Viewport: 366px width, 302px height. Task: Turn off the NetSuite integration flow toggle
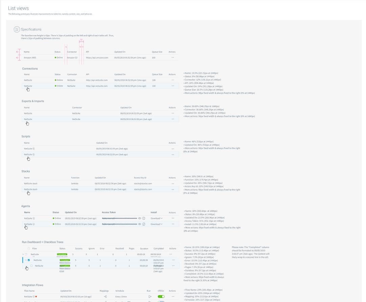[x=161, y=296]
